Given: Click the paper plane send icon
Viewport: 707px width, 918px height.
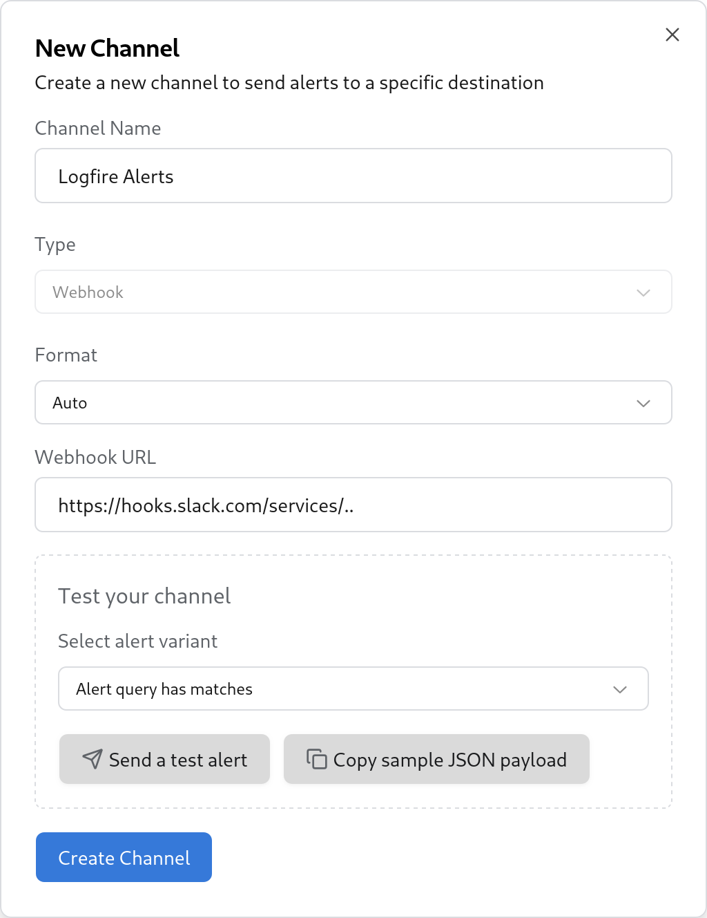Looking at the screenshot, I should coord(92,759).
